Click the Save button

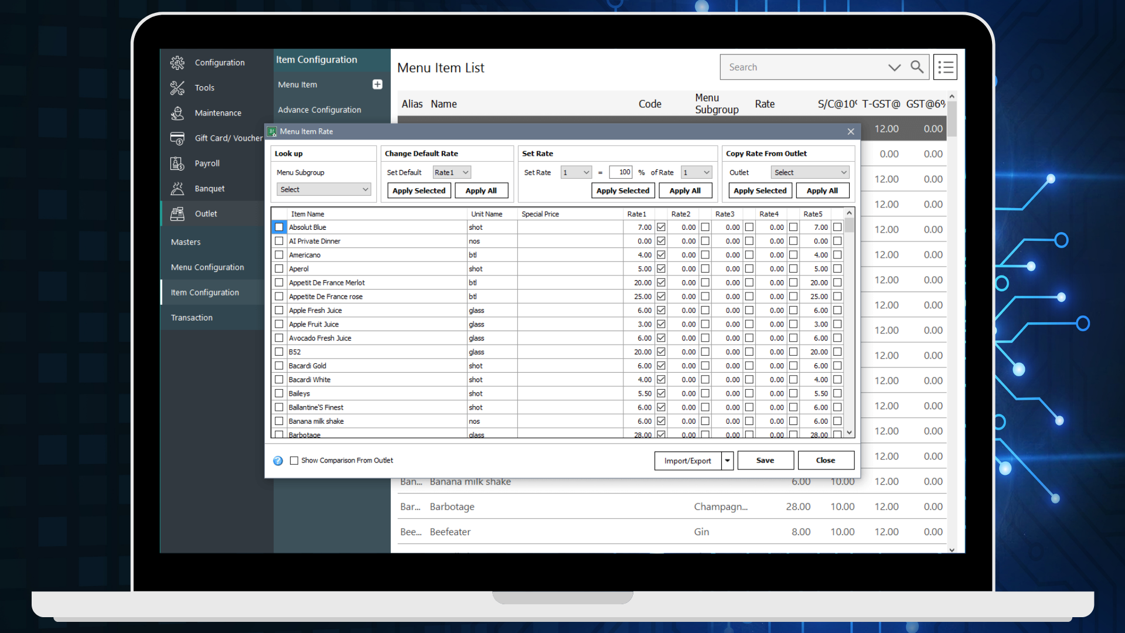click(x=765, y=461)
